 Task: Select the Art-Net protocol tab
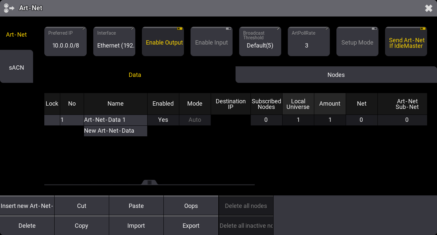pyautogui.click(x=17, y=35)
